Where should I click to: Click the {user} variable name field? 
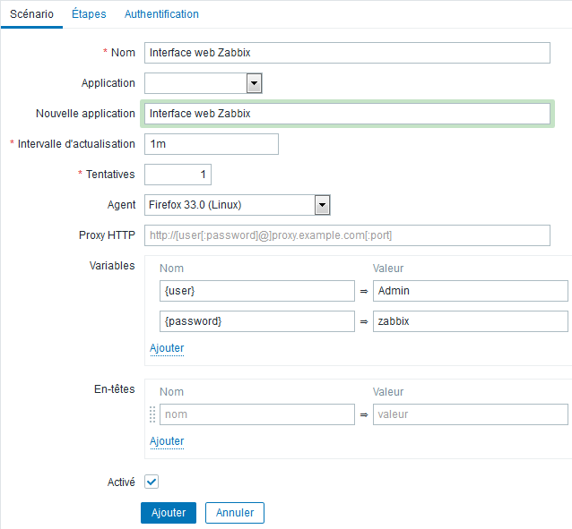coord(257,291)
